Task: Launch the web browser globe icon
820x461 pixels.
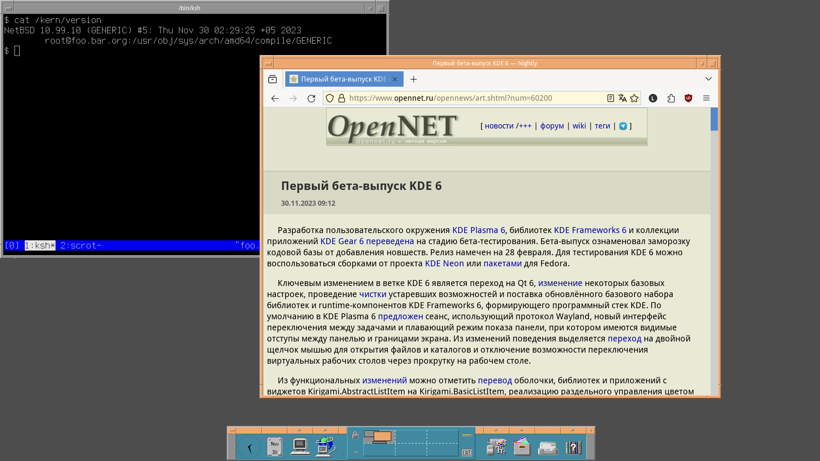Action: tap(325, 447)
